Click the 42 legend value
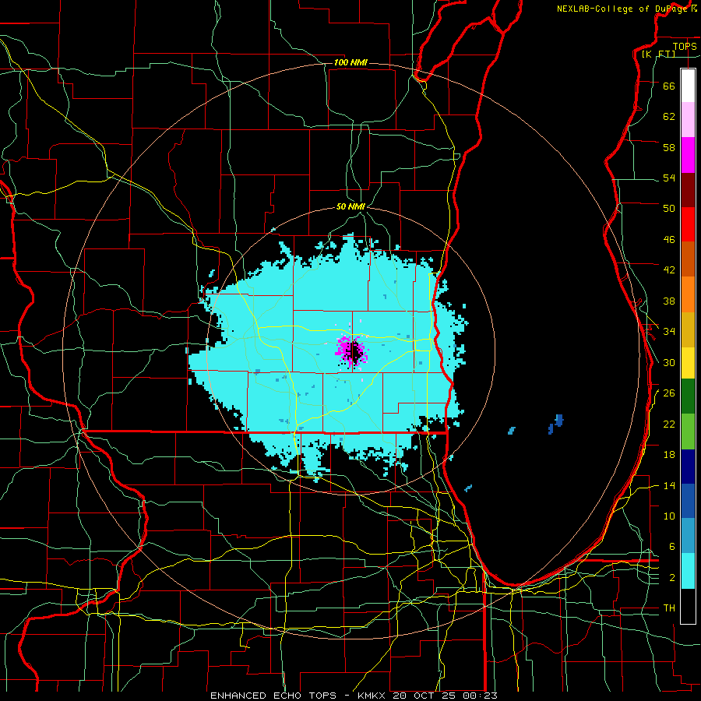The height and width of the screenshot is (701, 701). [x=669, y=270]
